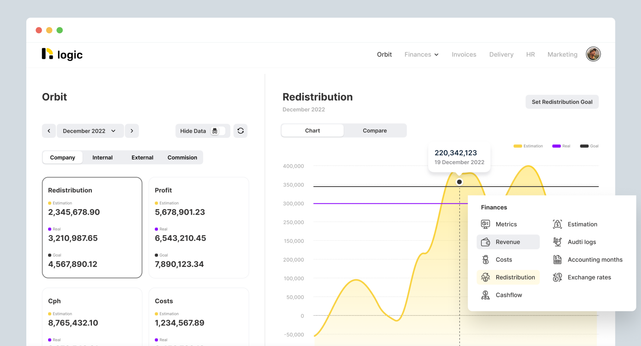The height and width of the screenshot is (346, 641).
Task: Select the Internal tab
Action: pyautogui.click(x=102, y=157)
